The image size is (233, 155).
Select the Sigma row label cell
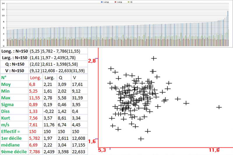tap(8, 104)
